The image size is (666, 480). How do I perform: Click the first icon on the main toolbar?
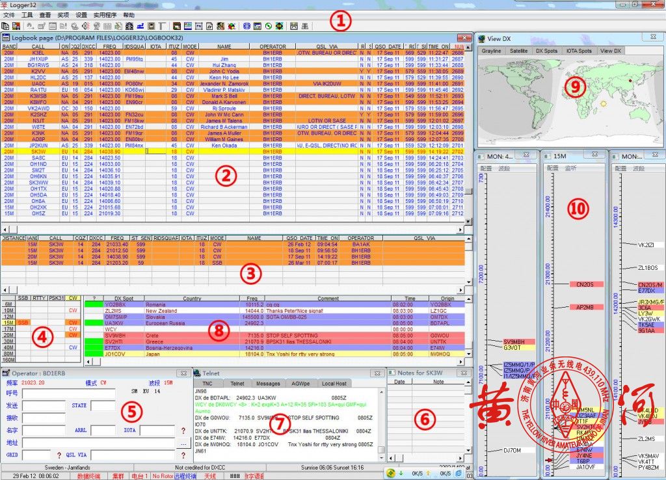[x=6, y=26]
